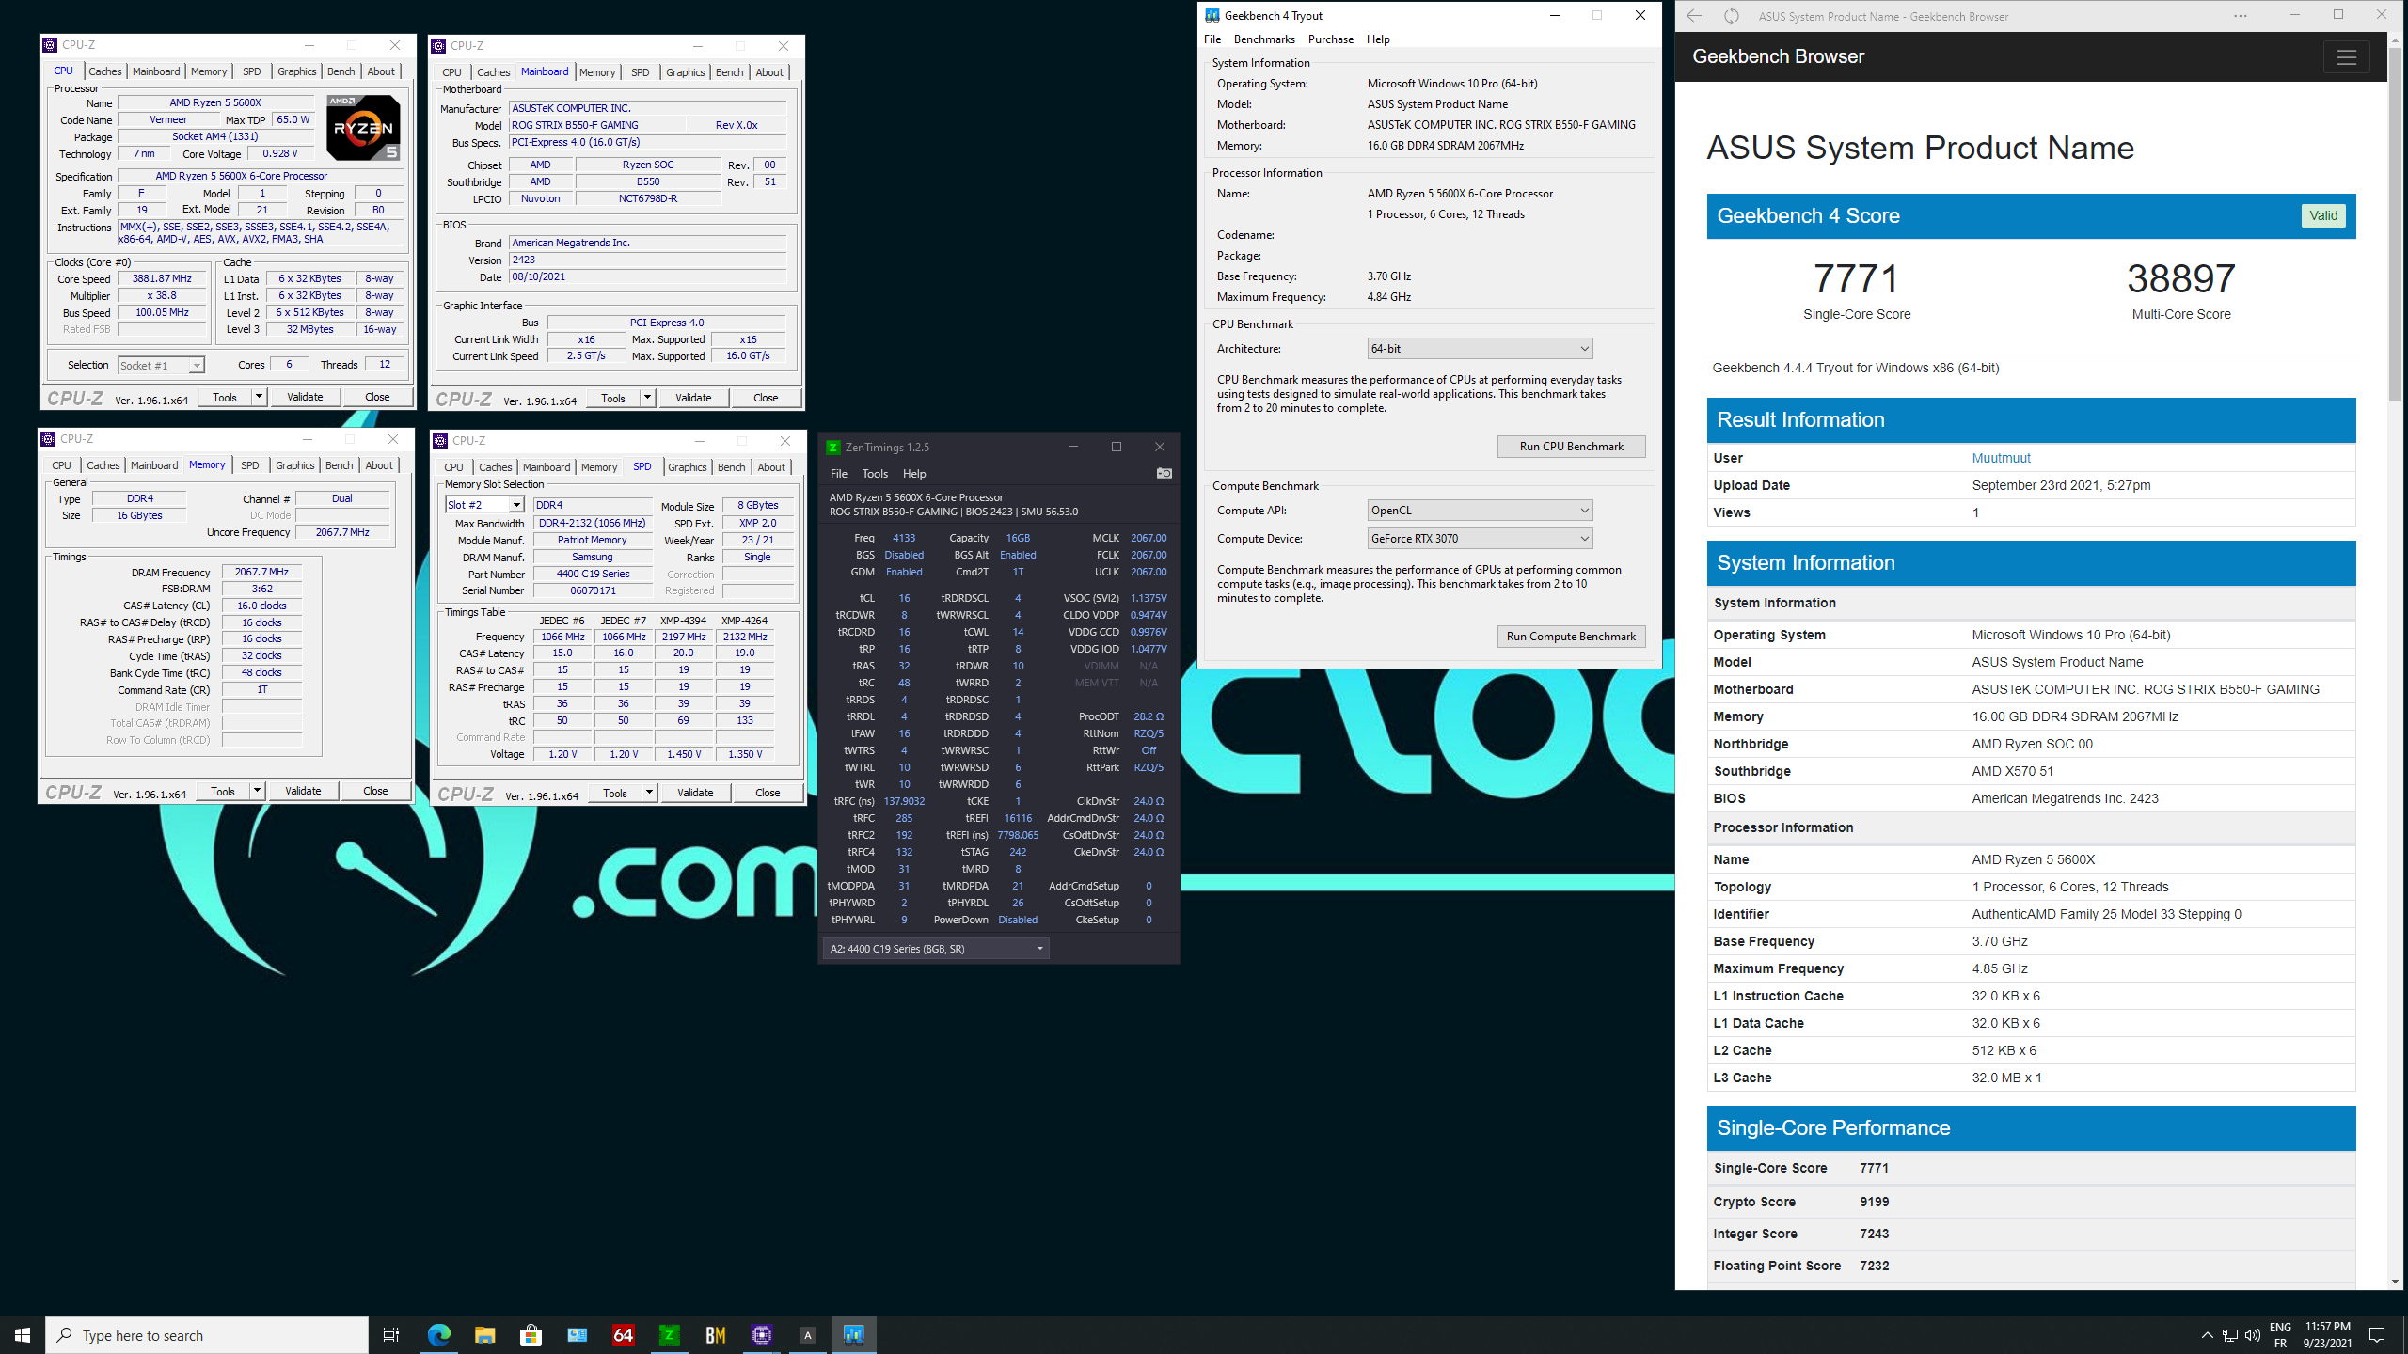Click the Part Number field 4400 C19 Series
The height and width of the screenshot is (1354, 2408).
pyautogui.click(x=593, y=574)
